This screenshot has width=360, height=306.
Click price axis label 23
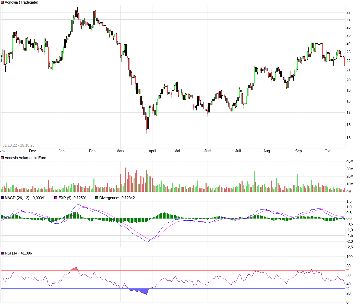349,52
